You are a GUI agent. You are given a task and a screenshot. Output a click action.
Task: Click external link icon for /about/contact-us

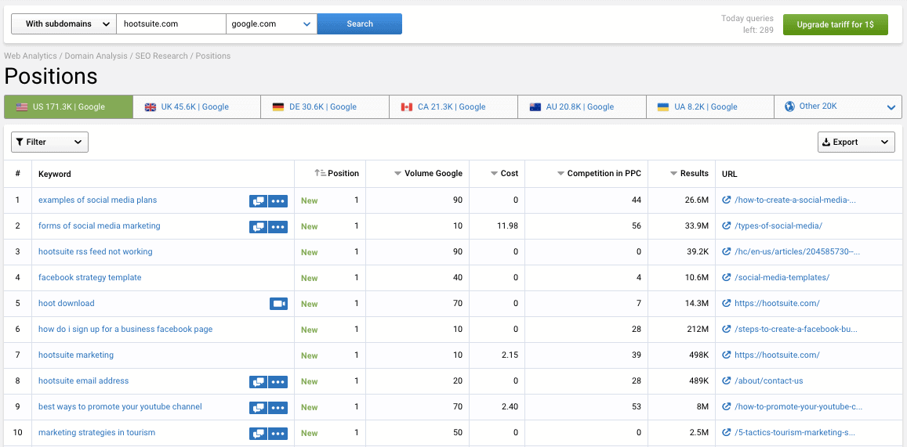coord(727,380)
